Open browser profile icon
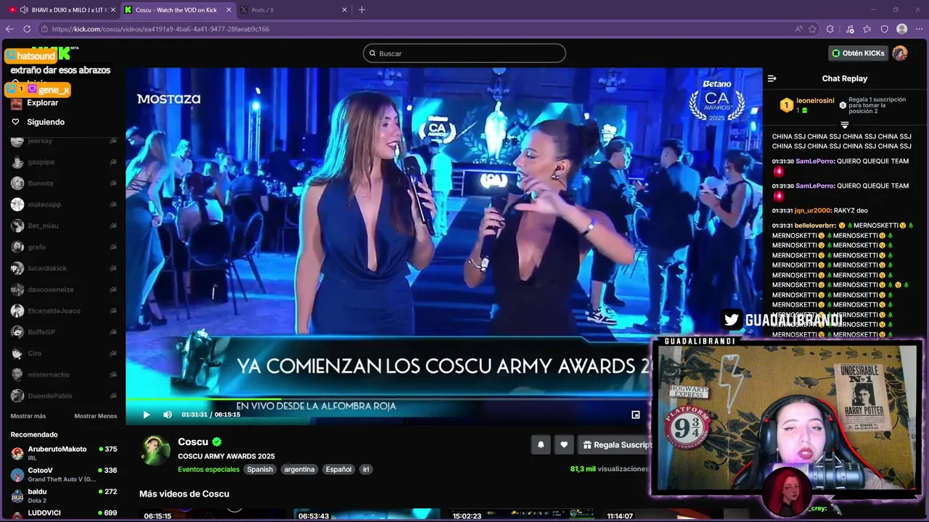 pyautogui.click(x=901, y=29)
